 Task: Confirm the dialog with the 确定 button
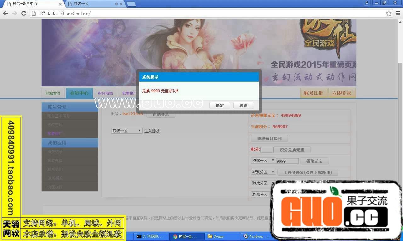point(219,105)
